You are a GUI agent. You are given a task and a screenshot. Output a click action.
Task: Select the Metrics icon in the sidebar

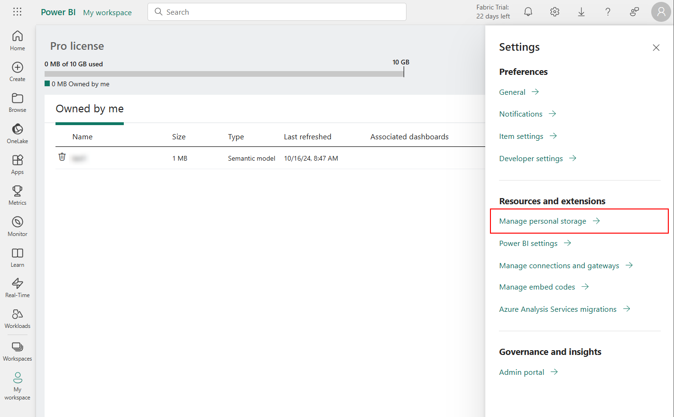point(17,194)
